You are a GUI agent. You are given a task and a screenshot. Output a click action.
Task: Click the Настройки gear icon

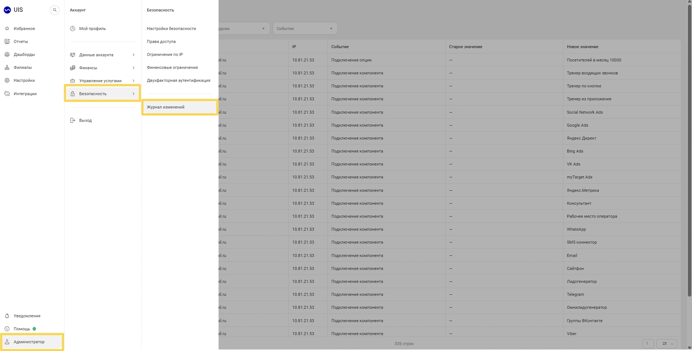[x=7, y=80]
